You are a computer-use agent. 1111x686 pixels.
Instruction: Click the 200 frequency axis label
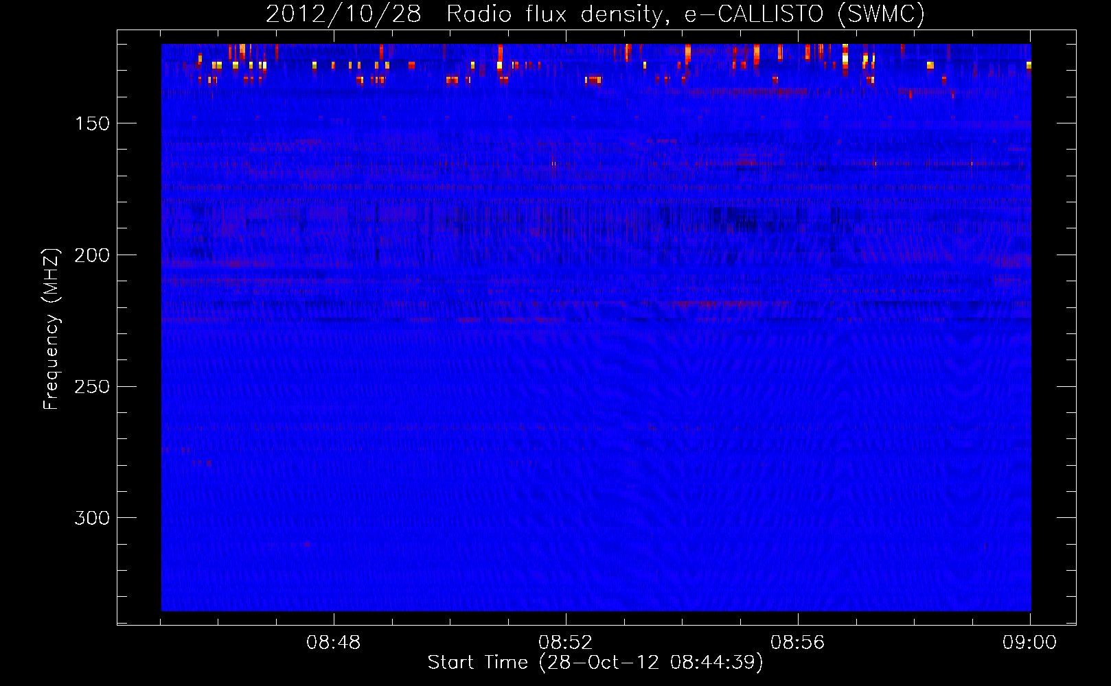pos(92,255)
